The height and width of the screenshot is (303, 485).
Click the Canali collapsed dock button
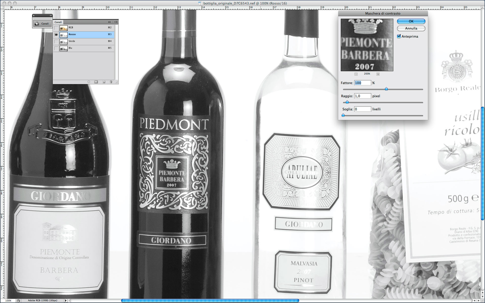42,23
